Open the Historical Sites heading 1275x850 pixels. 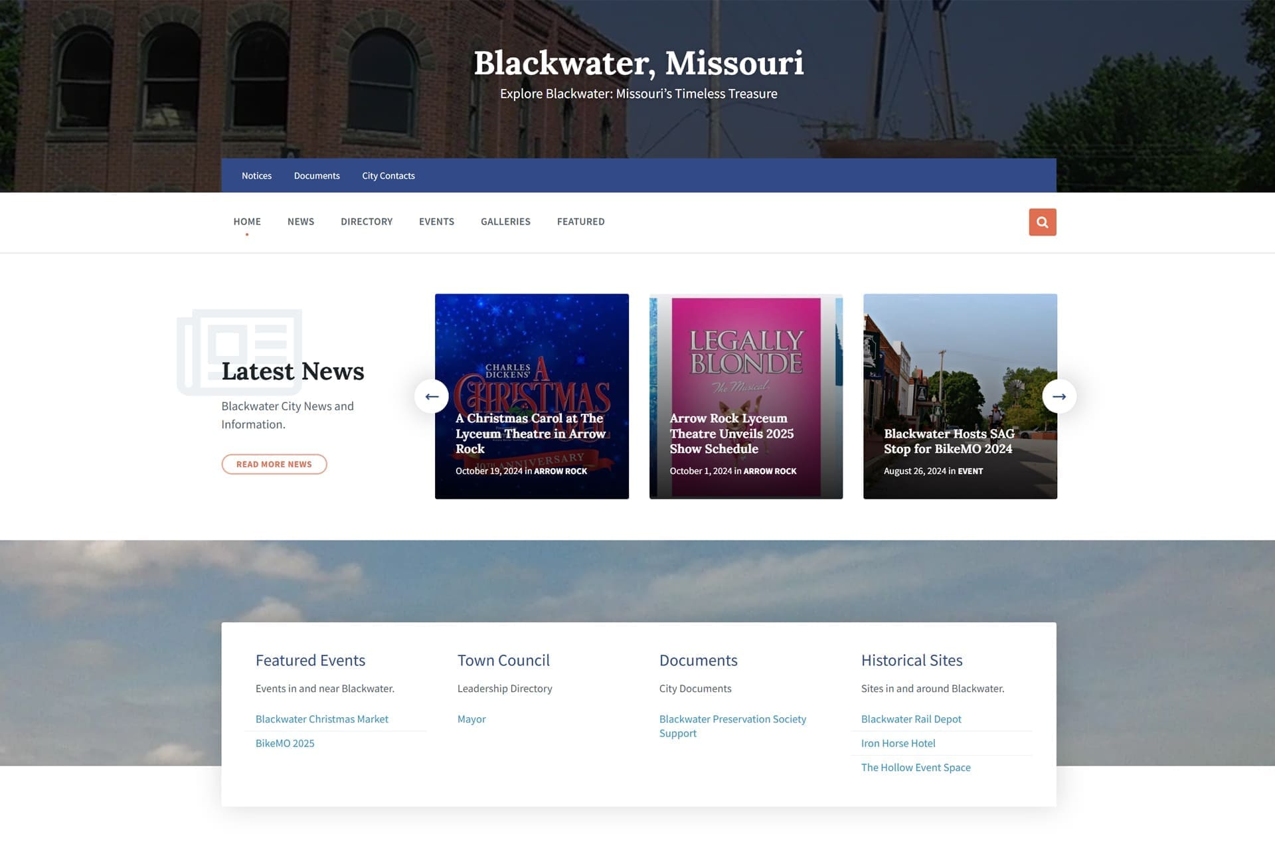[x=912, y=660]
